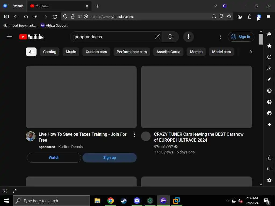The width and height of the screenshot is (275, 206).
Task: Open the 97robin997 channel link
Action: tap(164, 147)
